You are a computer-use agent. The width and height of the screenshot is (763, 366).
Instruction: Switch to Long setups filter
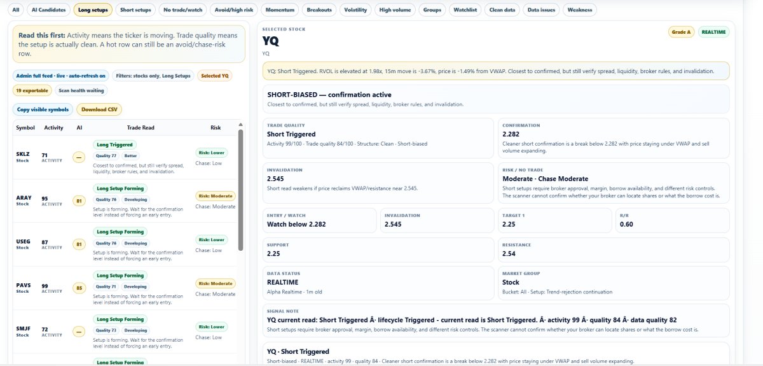click(x=93, y=10)
